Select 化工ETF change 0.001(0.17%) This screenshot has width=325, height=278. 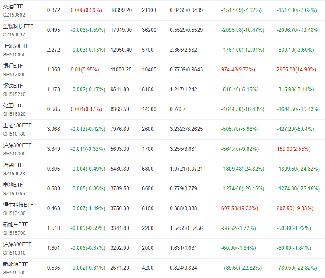(87, 109)
